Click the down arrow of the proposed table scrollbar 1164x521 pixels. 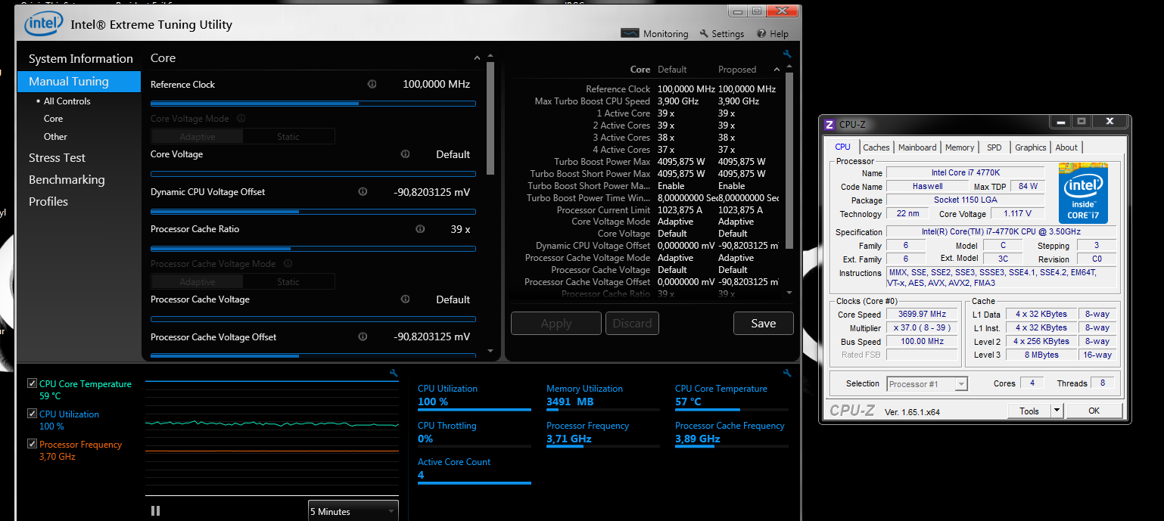pos(789,293)
